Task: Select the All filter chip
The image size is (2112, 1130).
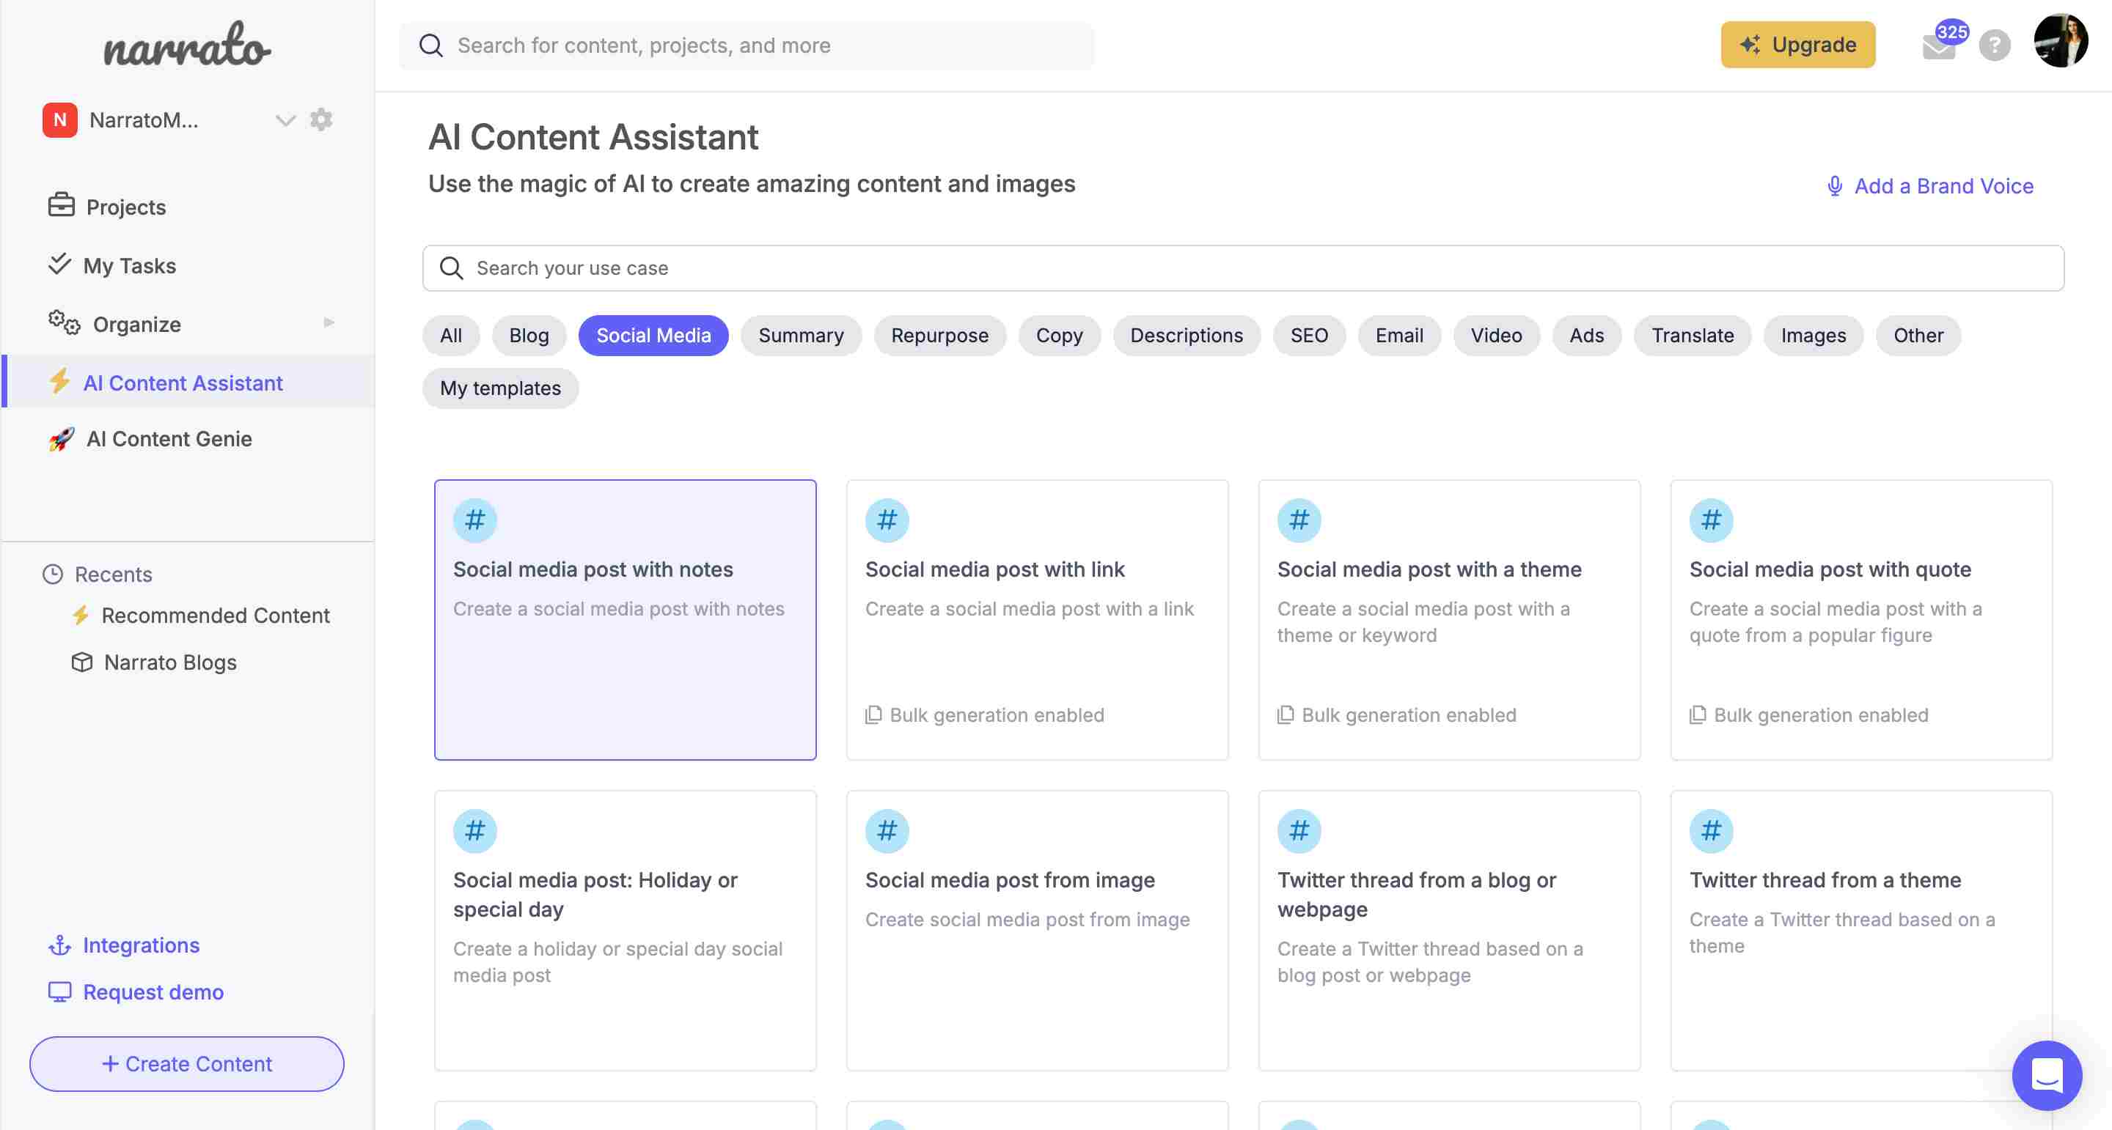Action: click(451, 335)
